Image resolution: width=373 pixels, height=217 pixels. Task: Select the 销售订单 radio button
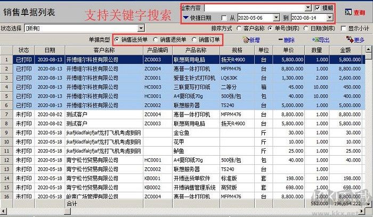[x=194, y=39]
